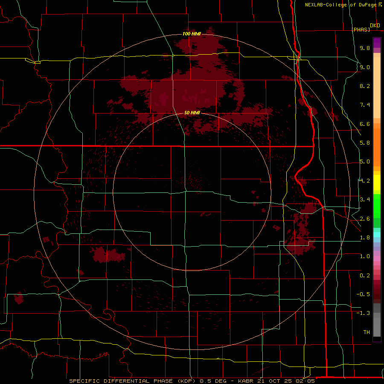Click the 0.2 legend value
This screenshot has width=384, height=384.
(x=365, y=276)
